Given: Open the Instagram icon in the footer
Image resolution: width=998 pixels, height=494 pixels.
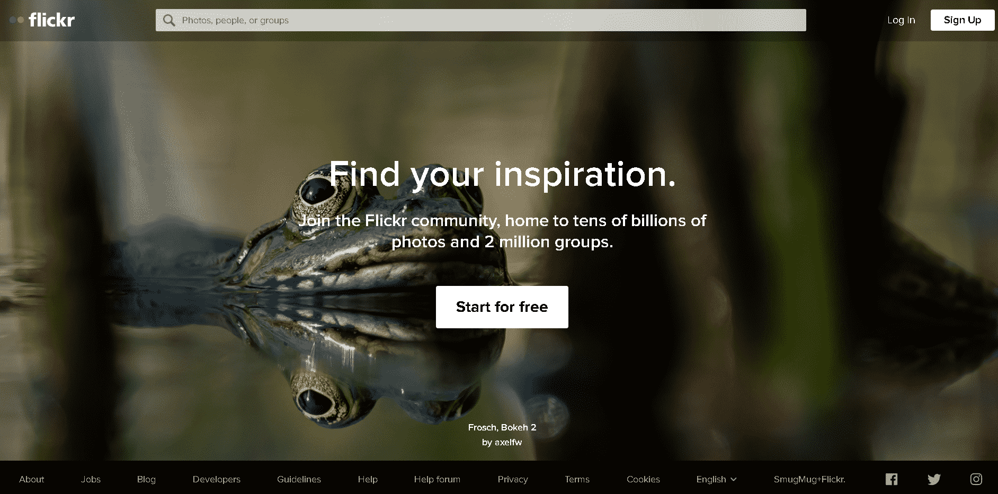Looking at the screenshot, I should pyautogui.click(x=976, y=479).
